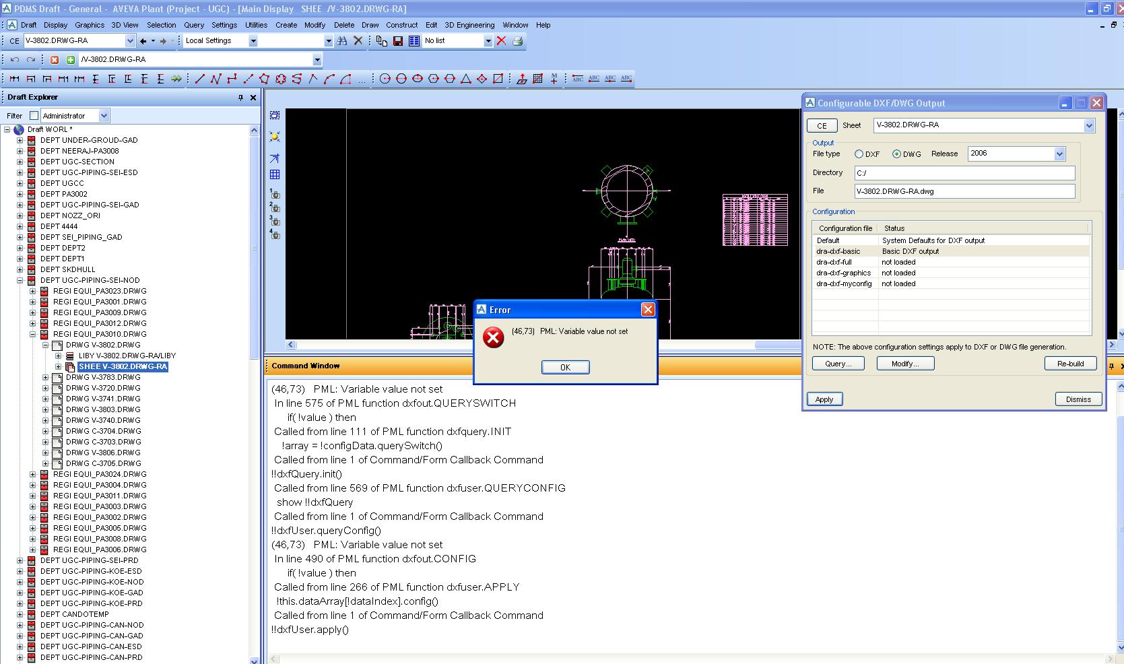The image size is (1124, 664).
Task: Close the Error dialog with red X
Action: click(x=648, y=310)
